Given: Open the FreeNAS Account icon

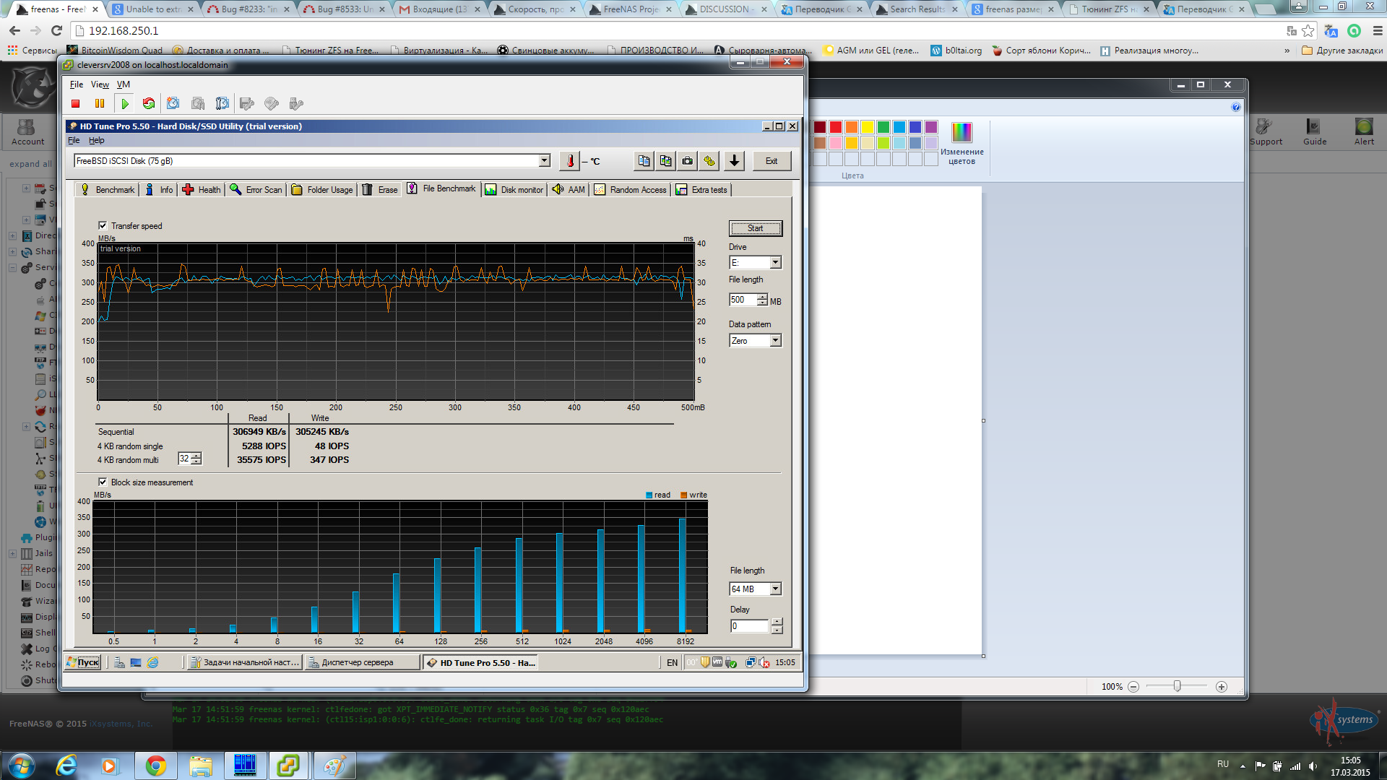Looking at the screenshot, I should [x=27, y=131].
